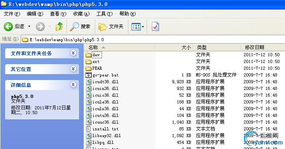Select icuin36.dll file icon

click(88, 88)
